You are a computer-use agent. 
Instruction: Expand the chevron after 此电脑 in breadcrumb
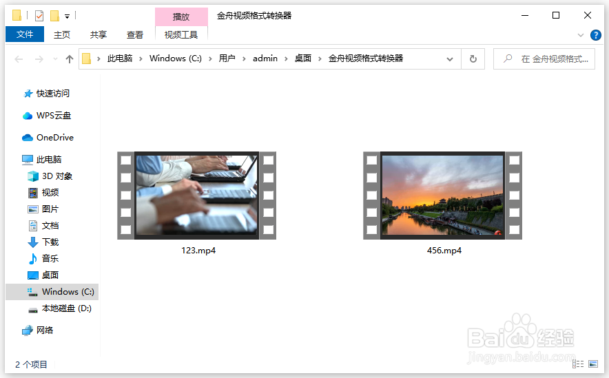[x=141, y=59]
